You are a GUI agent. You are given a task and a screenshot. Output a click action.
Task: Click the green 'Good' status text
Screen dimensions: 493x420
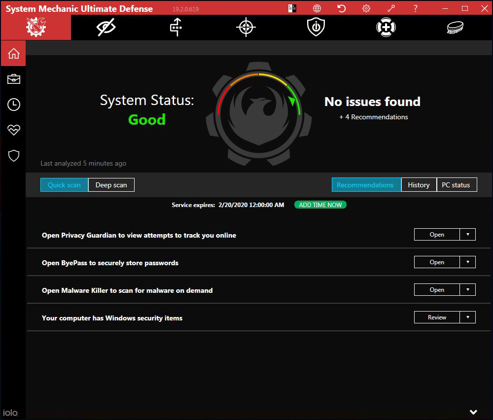(147, 119)
